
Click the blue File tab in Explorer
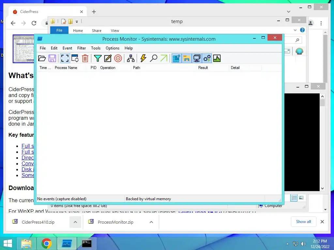click(x=59, y=30)
